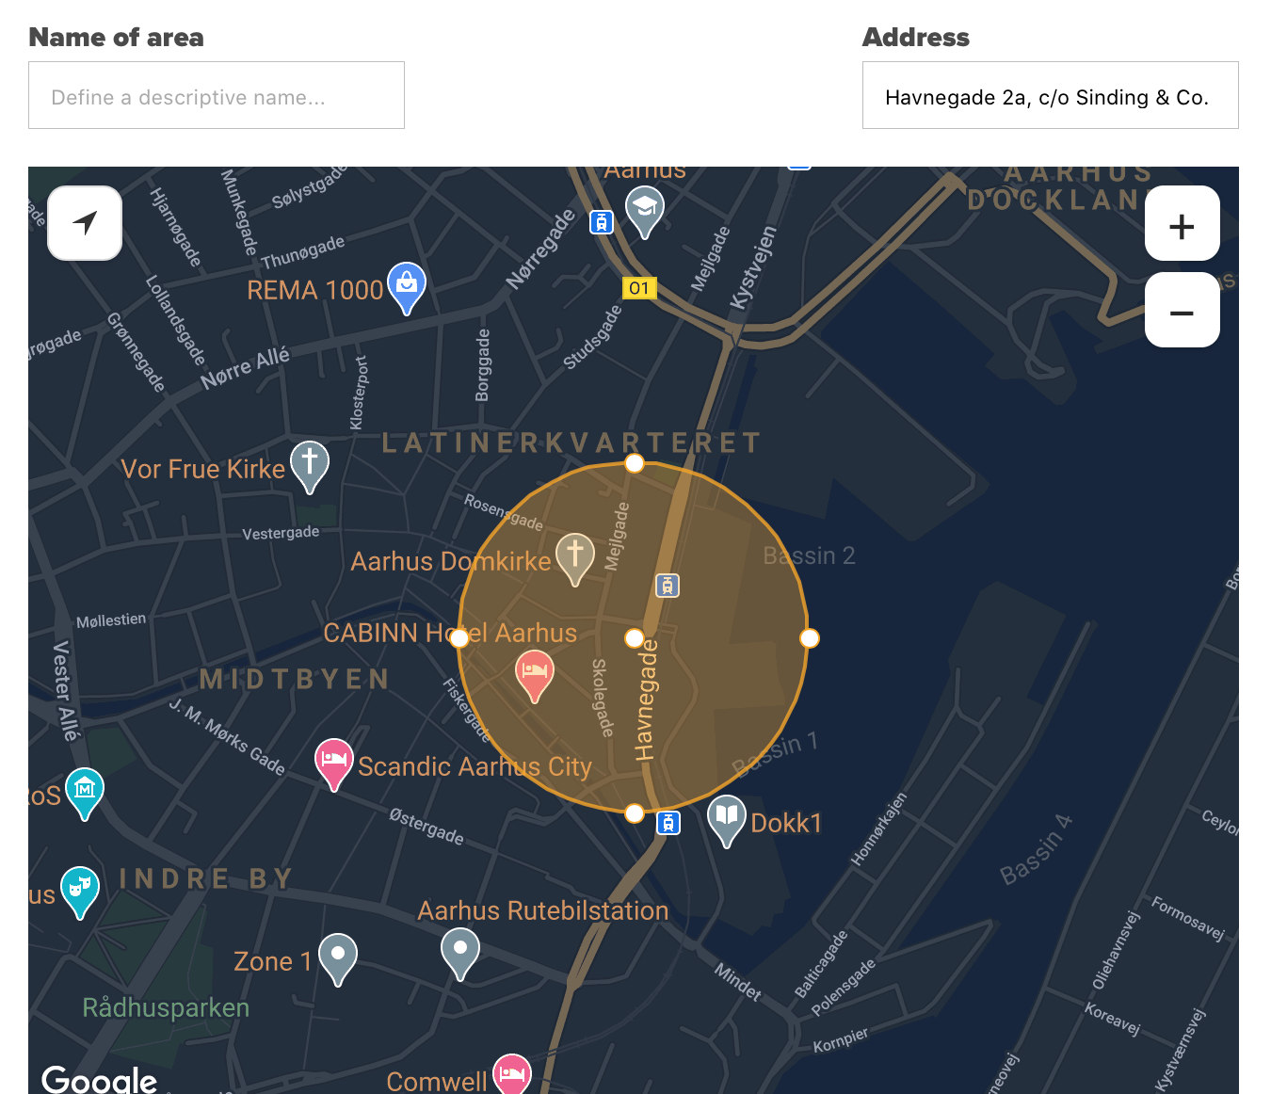Zoom out with the minus button
Viewport: 1271px width, 1094px height.
pos(1182,311)
